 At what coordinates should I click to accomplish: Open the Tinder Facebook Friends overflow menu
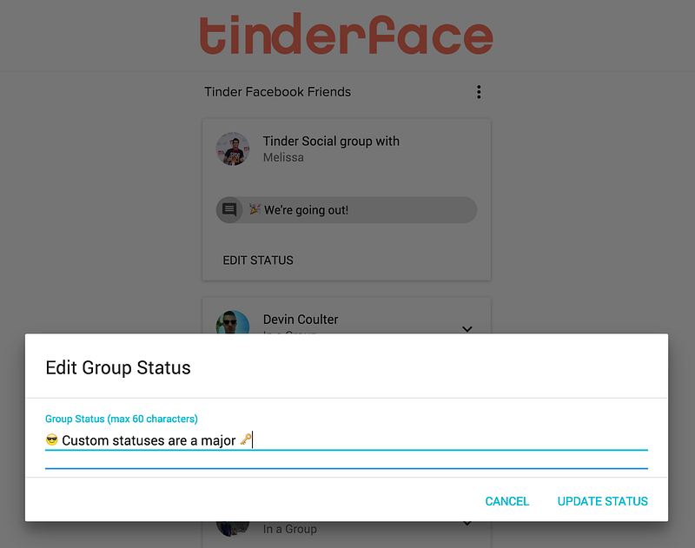(x=479, y=92)
